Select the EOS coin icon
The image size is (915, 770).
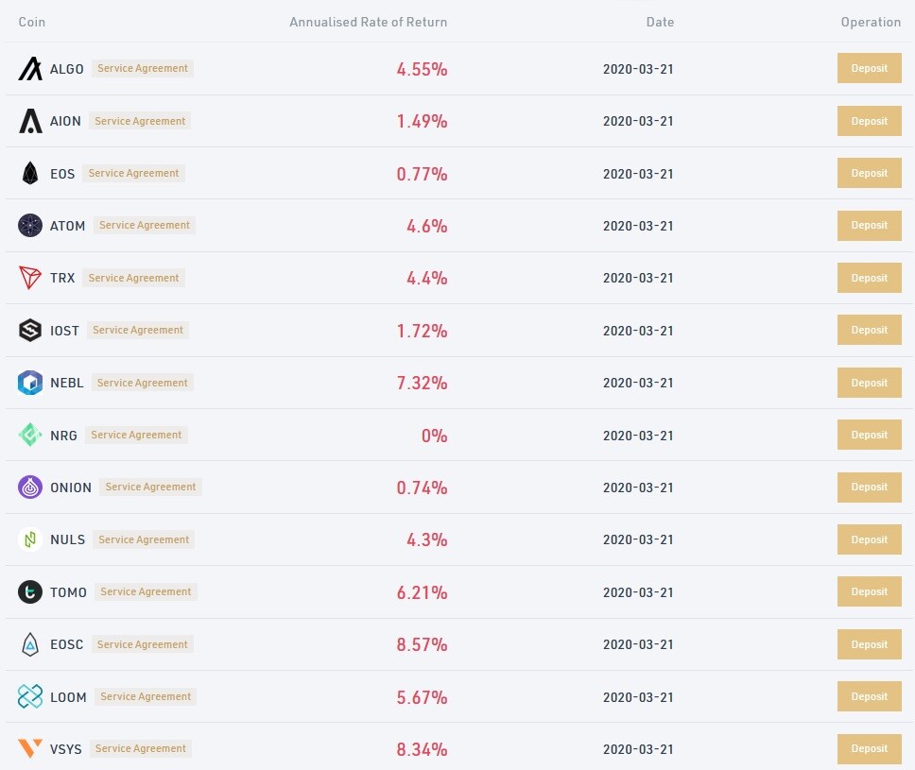tap(30, 173)
